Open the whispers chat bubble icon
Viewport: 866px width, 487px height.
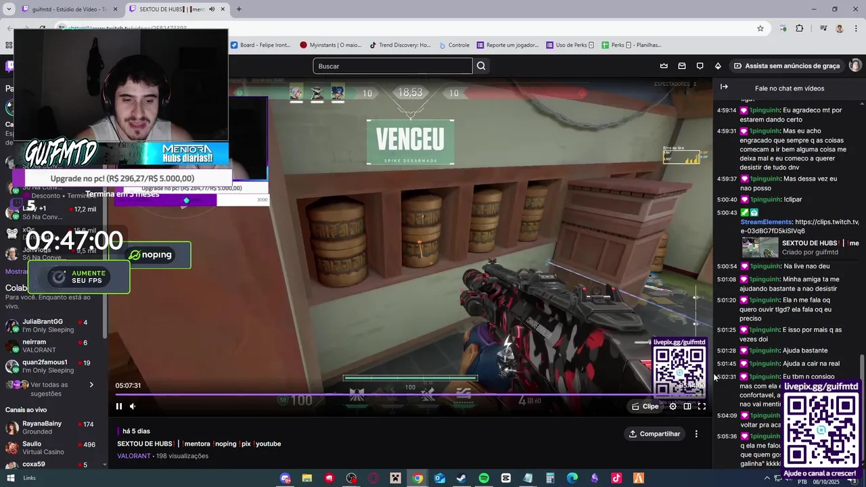point(700,66)
